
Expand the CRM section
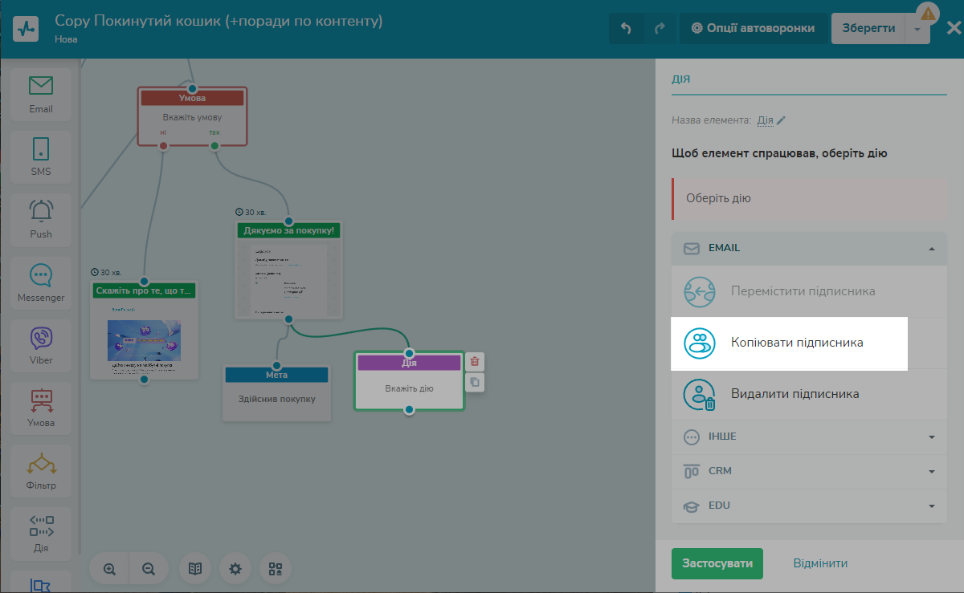[x=809, y=472]
